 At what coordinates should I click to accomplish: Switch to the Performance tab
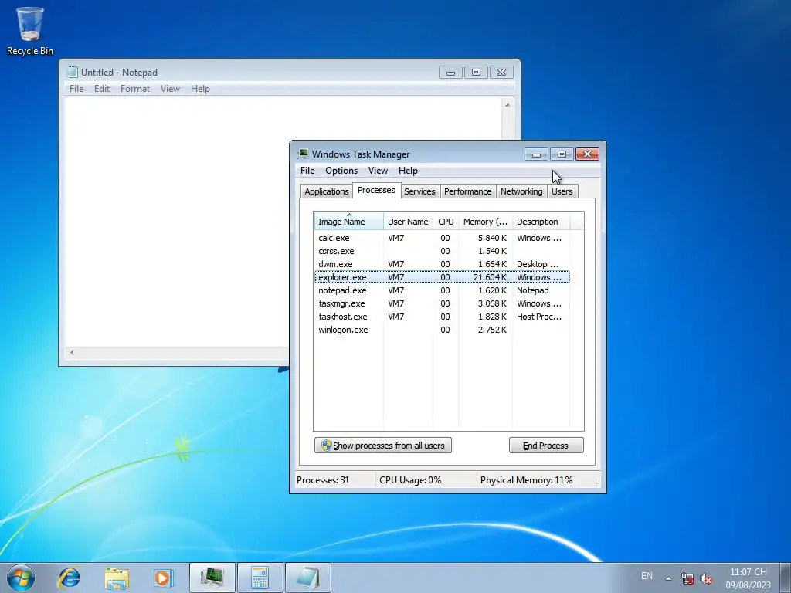(467, 191)
